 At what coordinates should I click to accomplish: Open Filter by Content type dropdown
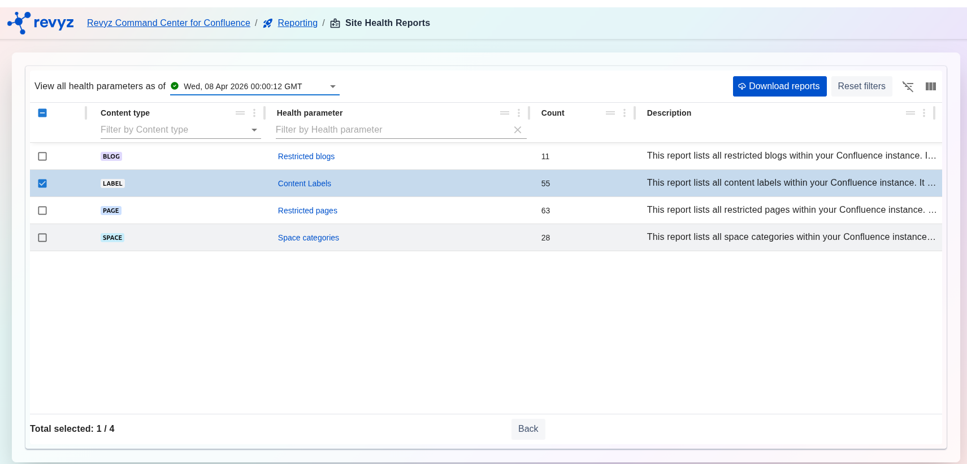click(x=254, y=130)
